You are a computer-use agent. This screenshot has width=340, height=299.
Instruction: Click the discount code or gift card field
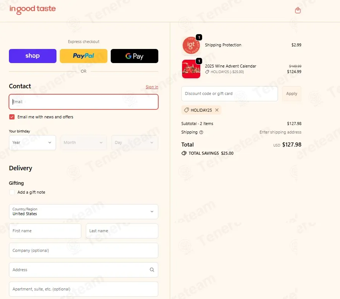(x=229, y=93)
